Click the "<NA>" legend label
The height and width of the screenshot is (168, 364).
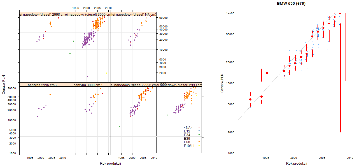click(x=188, y=128)
